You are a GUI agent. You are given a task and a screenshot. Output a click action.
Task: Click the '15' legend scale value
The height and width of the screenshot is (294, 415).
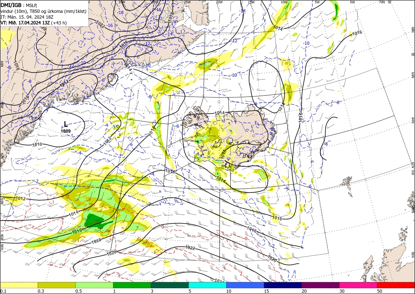point(266,291)
